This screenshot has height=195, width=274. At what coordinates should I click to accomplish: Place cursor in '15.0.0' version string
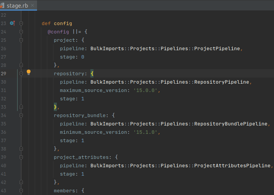[146, 90]
